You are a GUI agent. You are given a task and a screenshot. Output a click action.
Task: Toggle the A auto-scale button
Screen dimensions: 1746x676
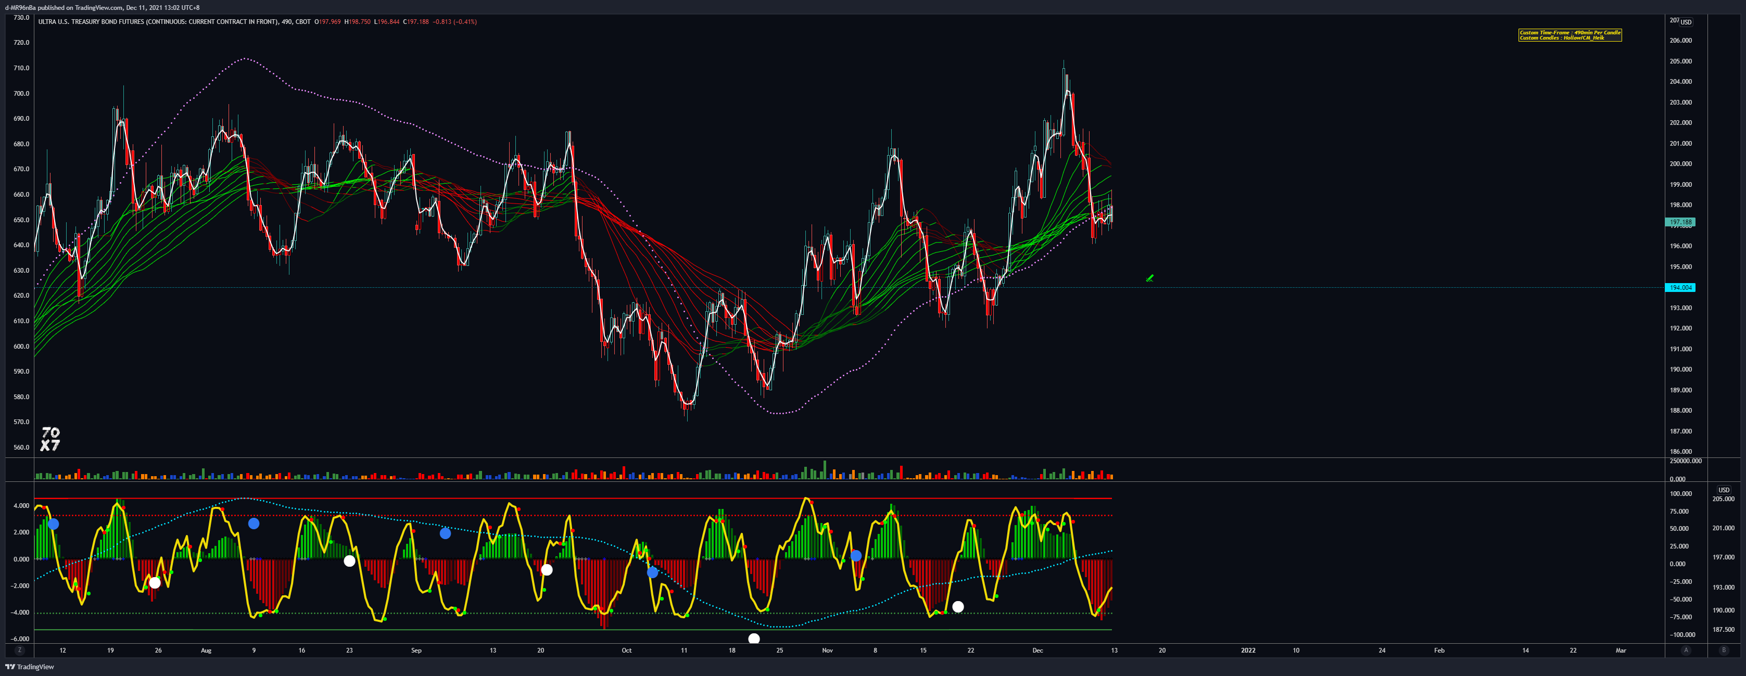point(1686,651)
